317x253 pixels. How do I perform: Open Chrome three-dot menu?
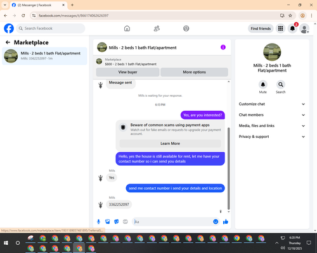click(311, 16)
